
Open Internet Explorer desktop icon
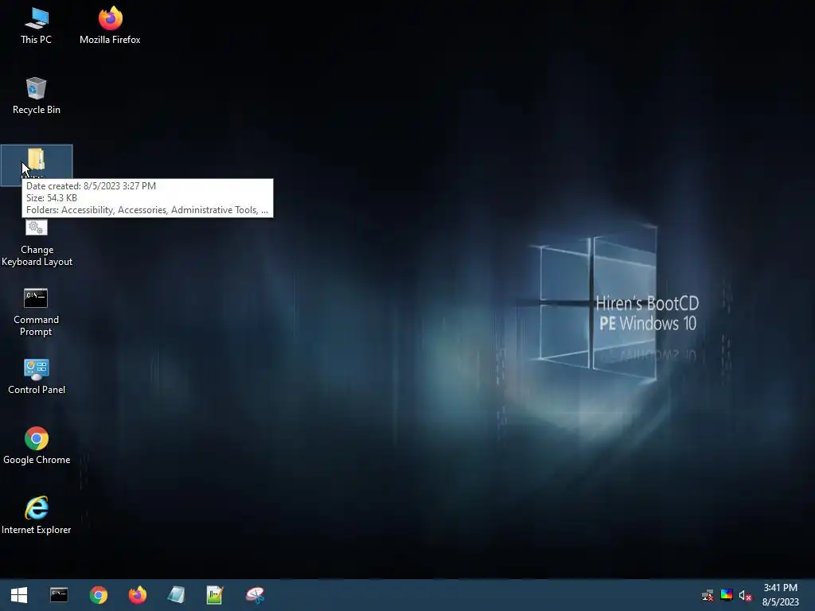37,516
